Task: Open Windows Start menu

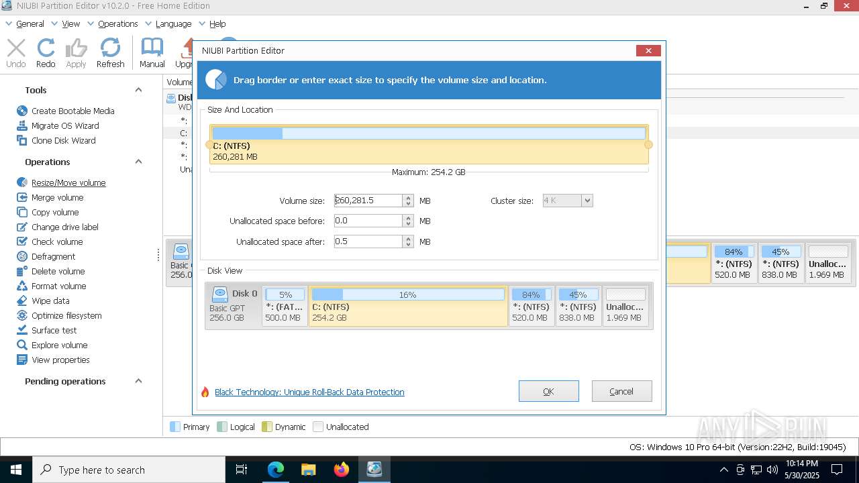Action: point(16,470)
